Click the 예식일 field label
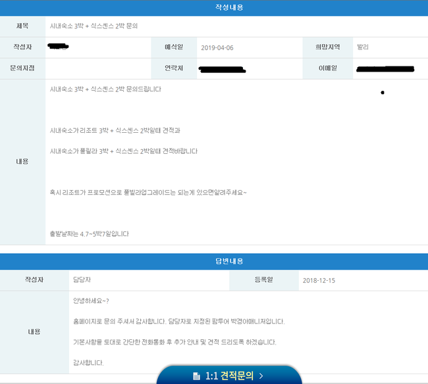 (x=176, y=47)
